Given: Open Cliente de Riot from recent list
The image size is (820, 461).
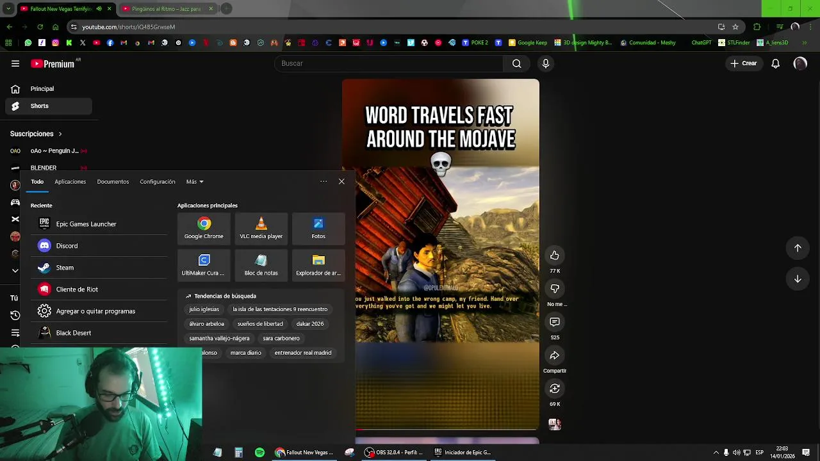Looking at the screenshot, I should point(99,289).
